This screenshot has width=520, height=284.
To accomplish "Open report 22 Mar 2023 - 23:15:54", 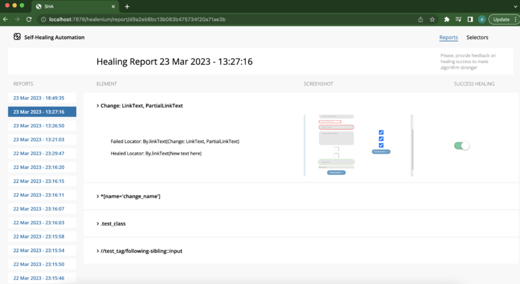I will (x=42, y=250).
